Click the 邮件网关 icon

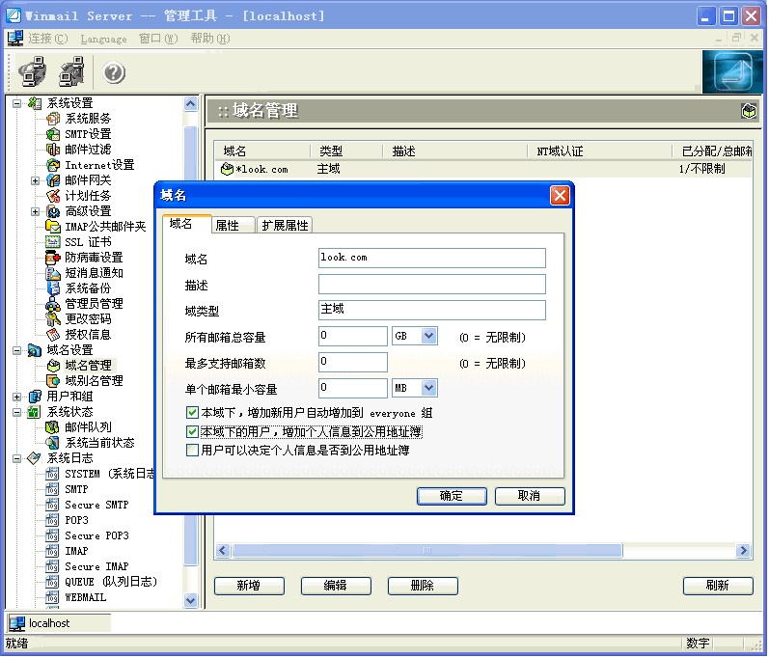[53, 180]
